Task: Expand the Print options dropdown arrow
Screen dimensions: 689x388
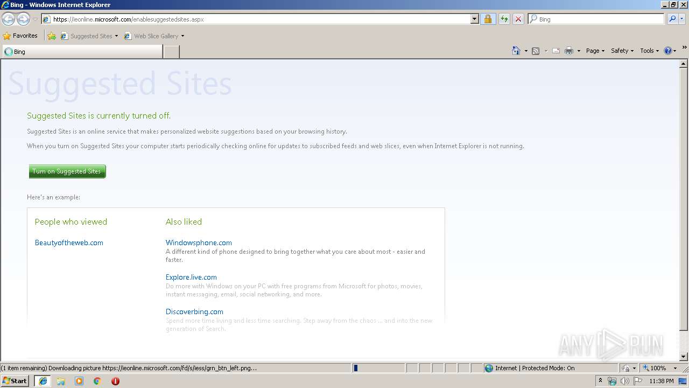Action: click(x=579, y=51)
